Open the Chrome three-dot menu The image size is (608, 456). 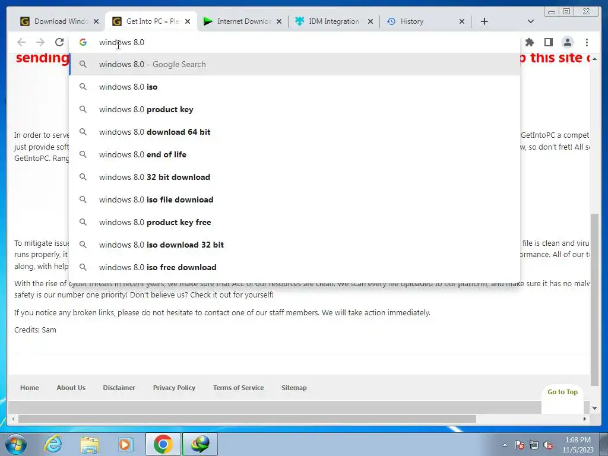[x=587, y=42]
